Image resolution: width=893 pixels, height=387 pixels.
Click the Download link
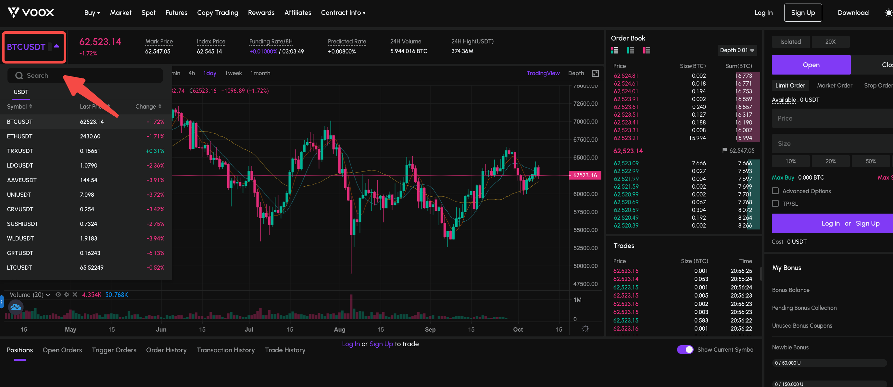(853, 12)
